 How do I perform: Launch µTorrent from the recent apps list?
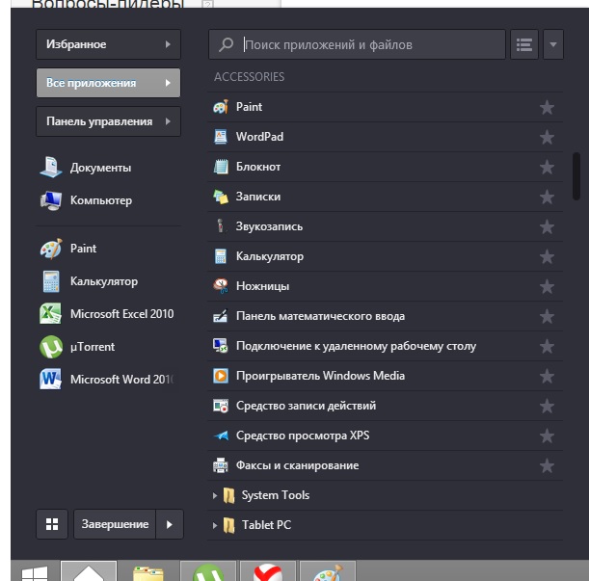click(x=77, y=347)
